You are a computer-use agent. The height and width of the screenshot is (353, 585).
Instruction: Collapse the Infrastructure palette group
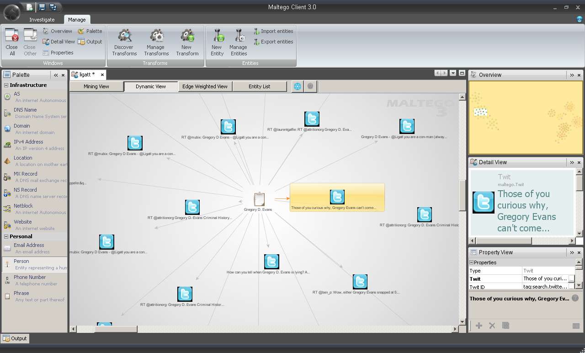(x=6, y=85)
